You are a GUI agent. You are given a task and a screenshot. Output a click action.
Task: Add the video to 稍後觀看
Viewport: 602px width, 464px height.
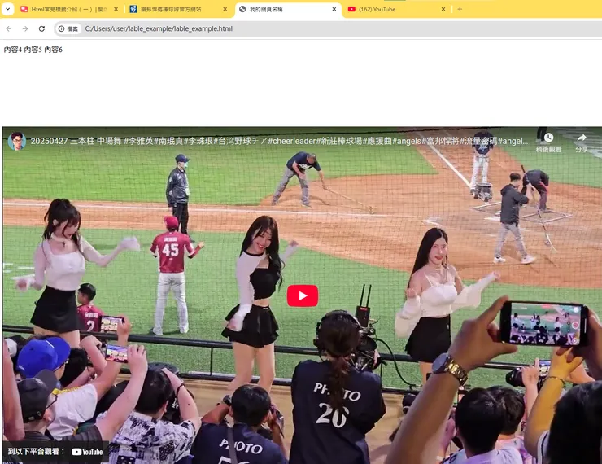[x=548, y=142]
